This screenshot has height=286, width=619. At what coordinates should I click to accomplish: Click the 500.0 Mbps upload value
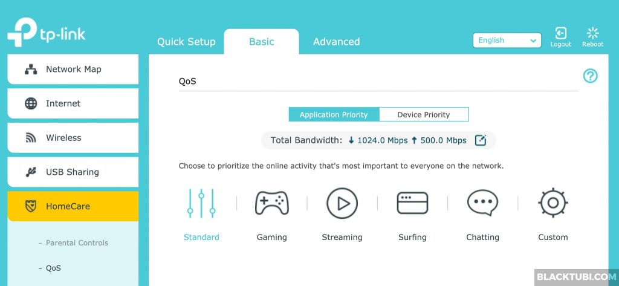443,141
